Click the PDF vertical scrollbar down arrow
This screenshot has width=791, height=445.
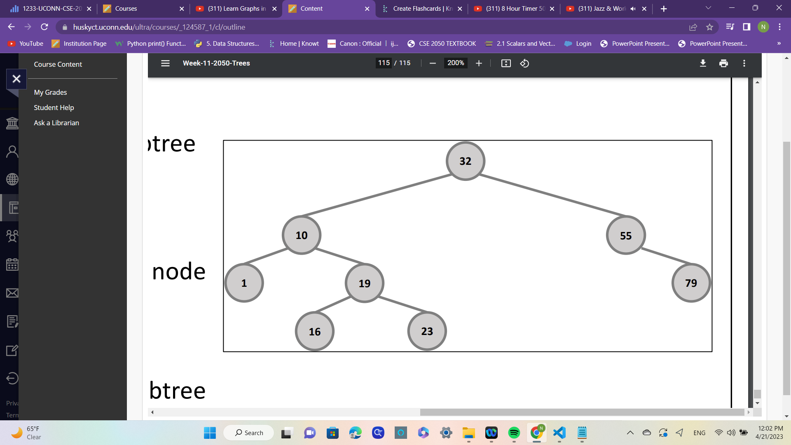(x=757, y=403)
